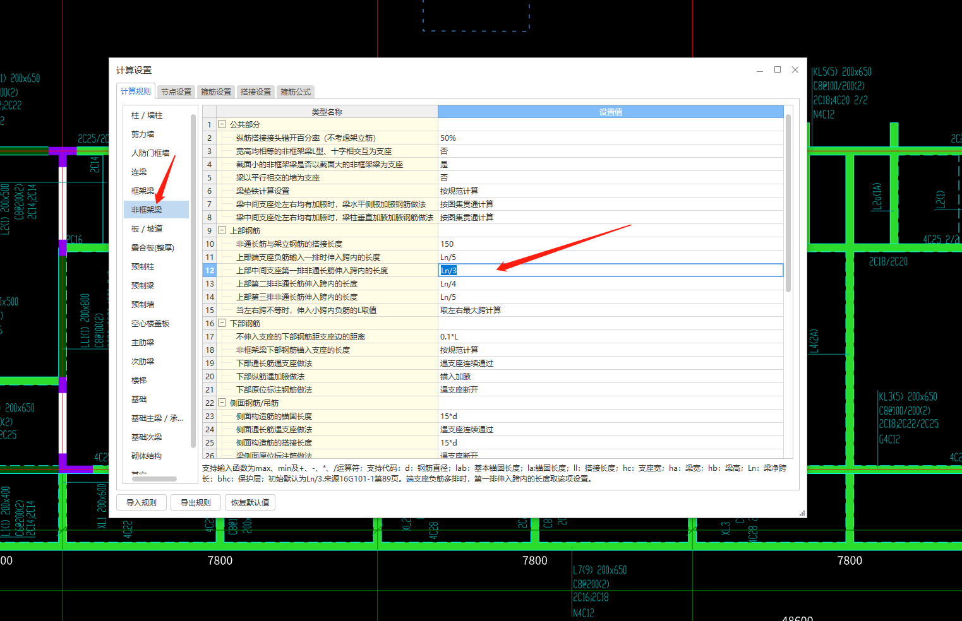Screen dimensions: 962x621
Task: Close the 计算设置 dialog
Action: point(795,69)
